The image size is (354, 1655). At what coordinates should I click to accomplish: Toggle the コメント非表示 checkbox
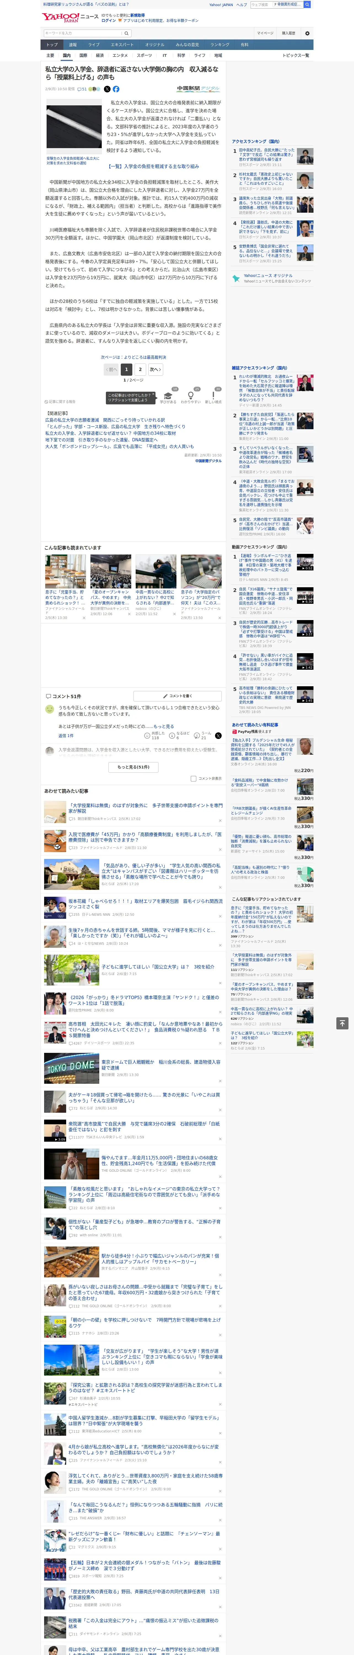click(193, 778)
